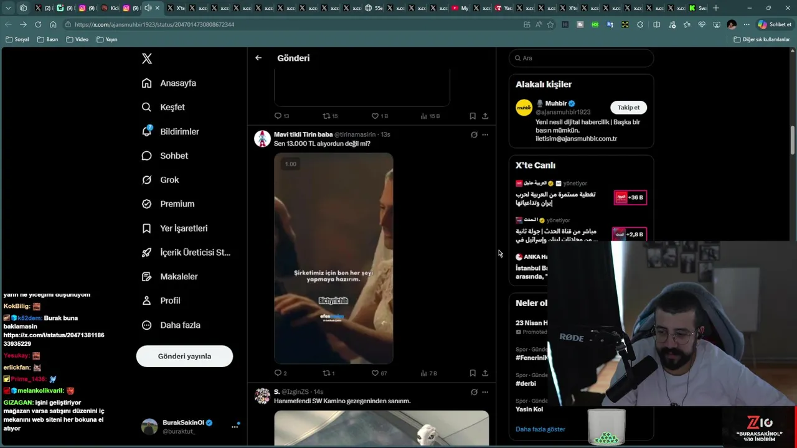Image resolution: width=797 pixels, height=448 pixels.
Task: Open views stats showing 7 B
Action: (428, 373)
